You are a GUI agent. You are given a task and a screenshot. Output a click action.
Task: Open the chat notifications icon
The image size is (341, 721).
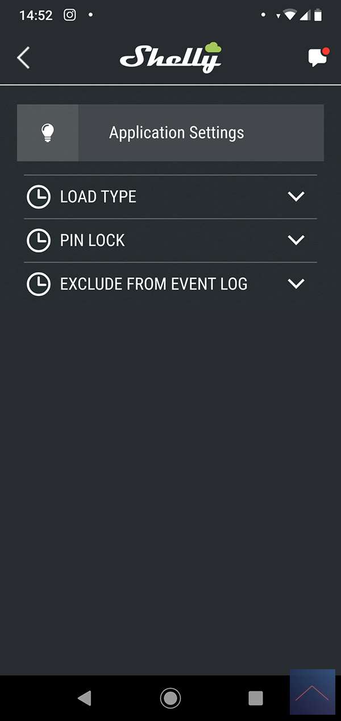point(318,57)
